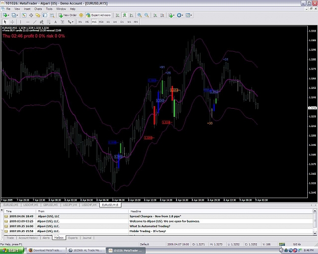The height and width of the screenshot is (254, 318).
Task: Switch to the H1 timeframe
Action: click(x=108, y=22)
